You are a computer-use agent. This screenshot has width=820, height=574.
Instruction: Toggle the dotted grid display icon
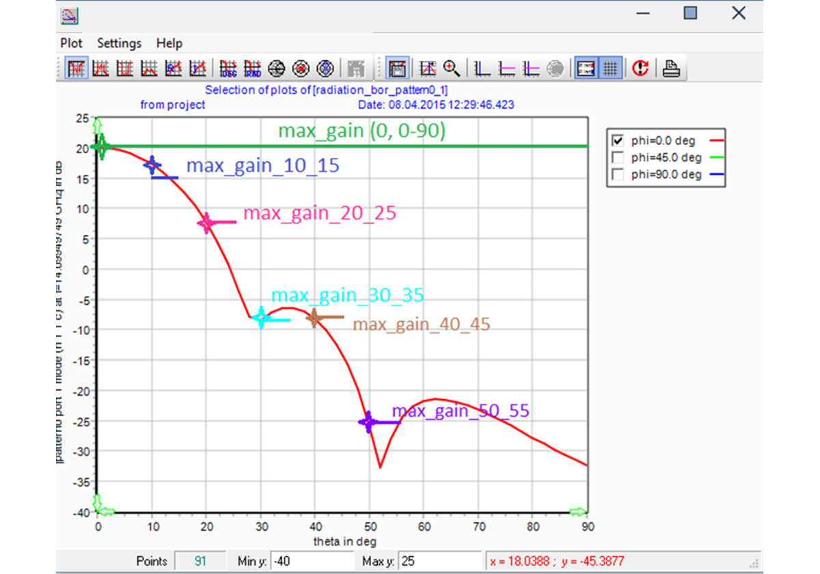[x=610, y=68]
